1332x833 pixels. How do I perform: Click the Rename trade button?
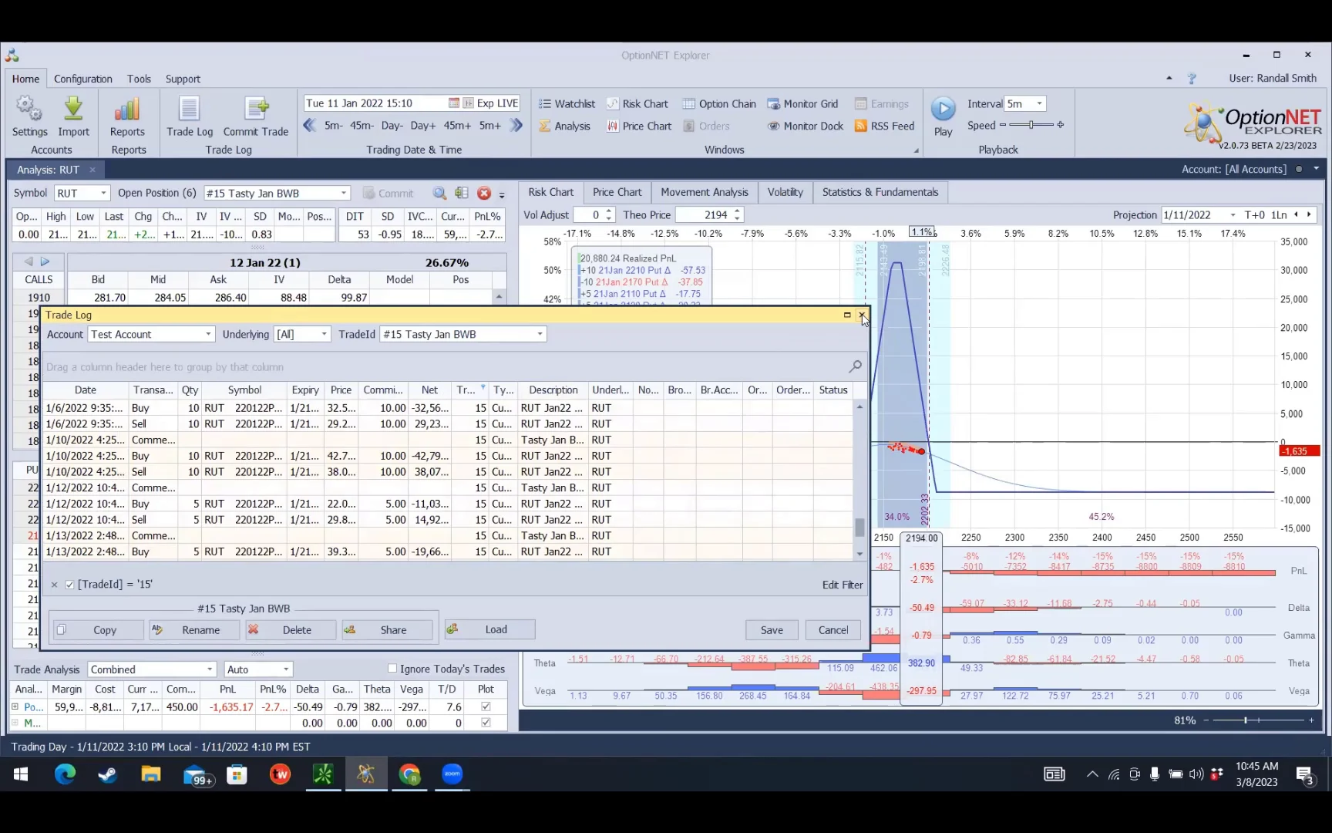[x=194, y=630]
